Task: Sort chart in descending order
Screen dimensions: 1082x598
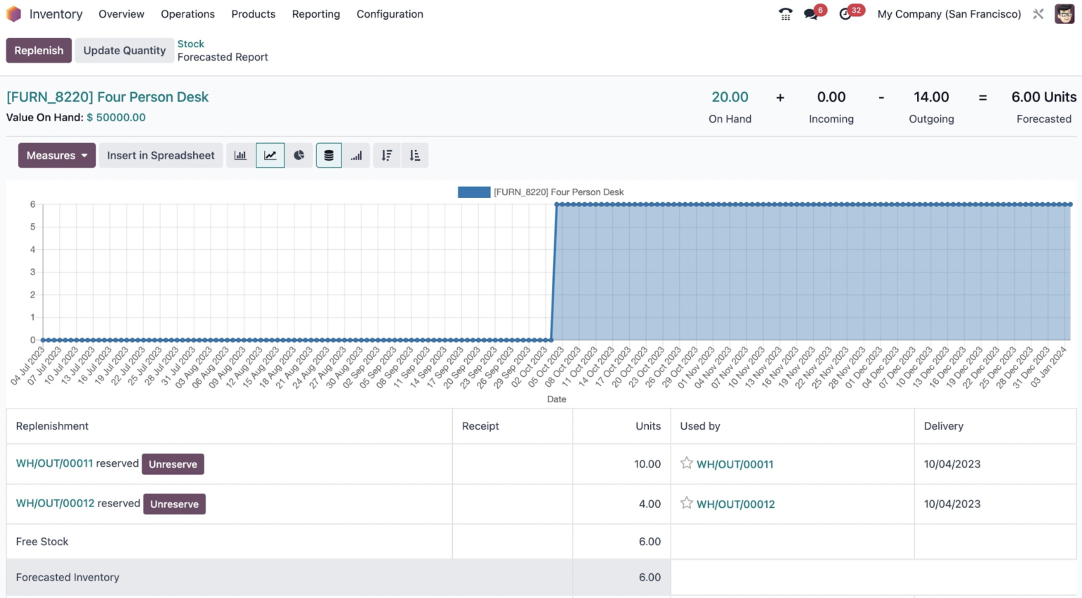Action: (x=386, y=155)
